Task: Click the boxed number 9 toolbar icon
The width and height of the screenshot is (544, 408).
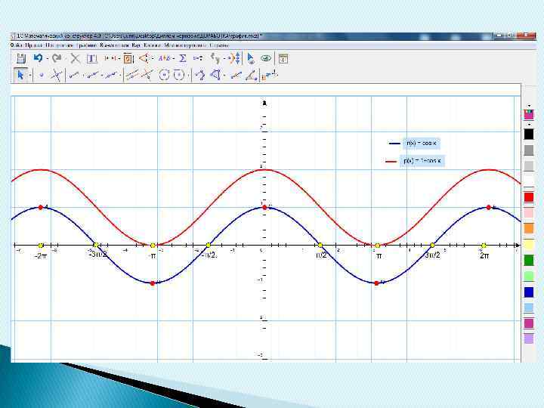Action: (128, 58)
